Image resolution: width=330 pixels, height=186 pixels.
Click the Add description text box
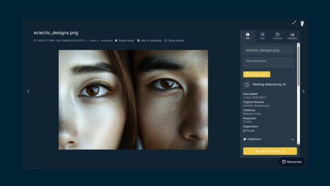click(x=269, y=62)
